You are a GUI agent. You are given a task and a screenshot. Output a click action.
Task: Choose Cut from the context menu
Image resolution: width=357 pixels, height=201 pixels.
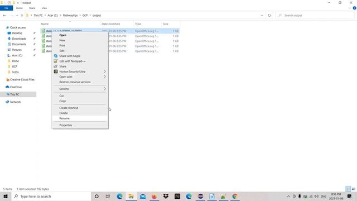pos(80,95)
